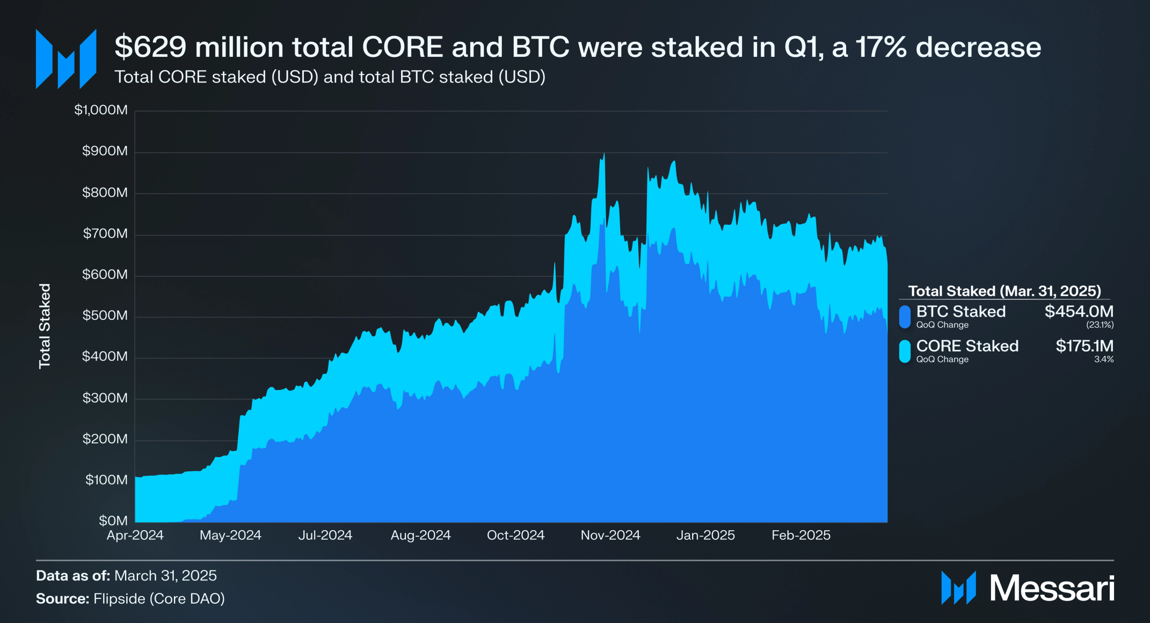The width and height of the screenshot is (1150, 623).
Task: Click the Feb-2025 x-axis label
Action: pos(801,535)
